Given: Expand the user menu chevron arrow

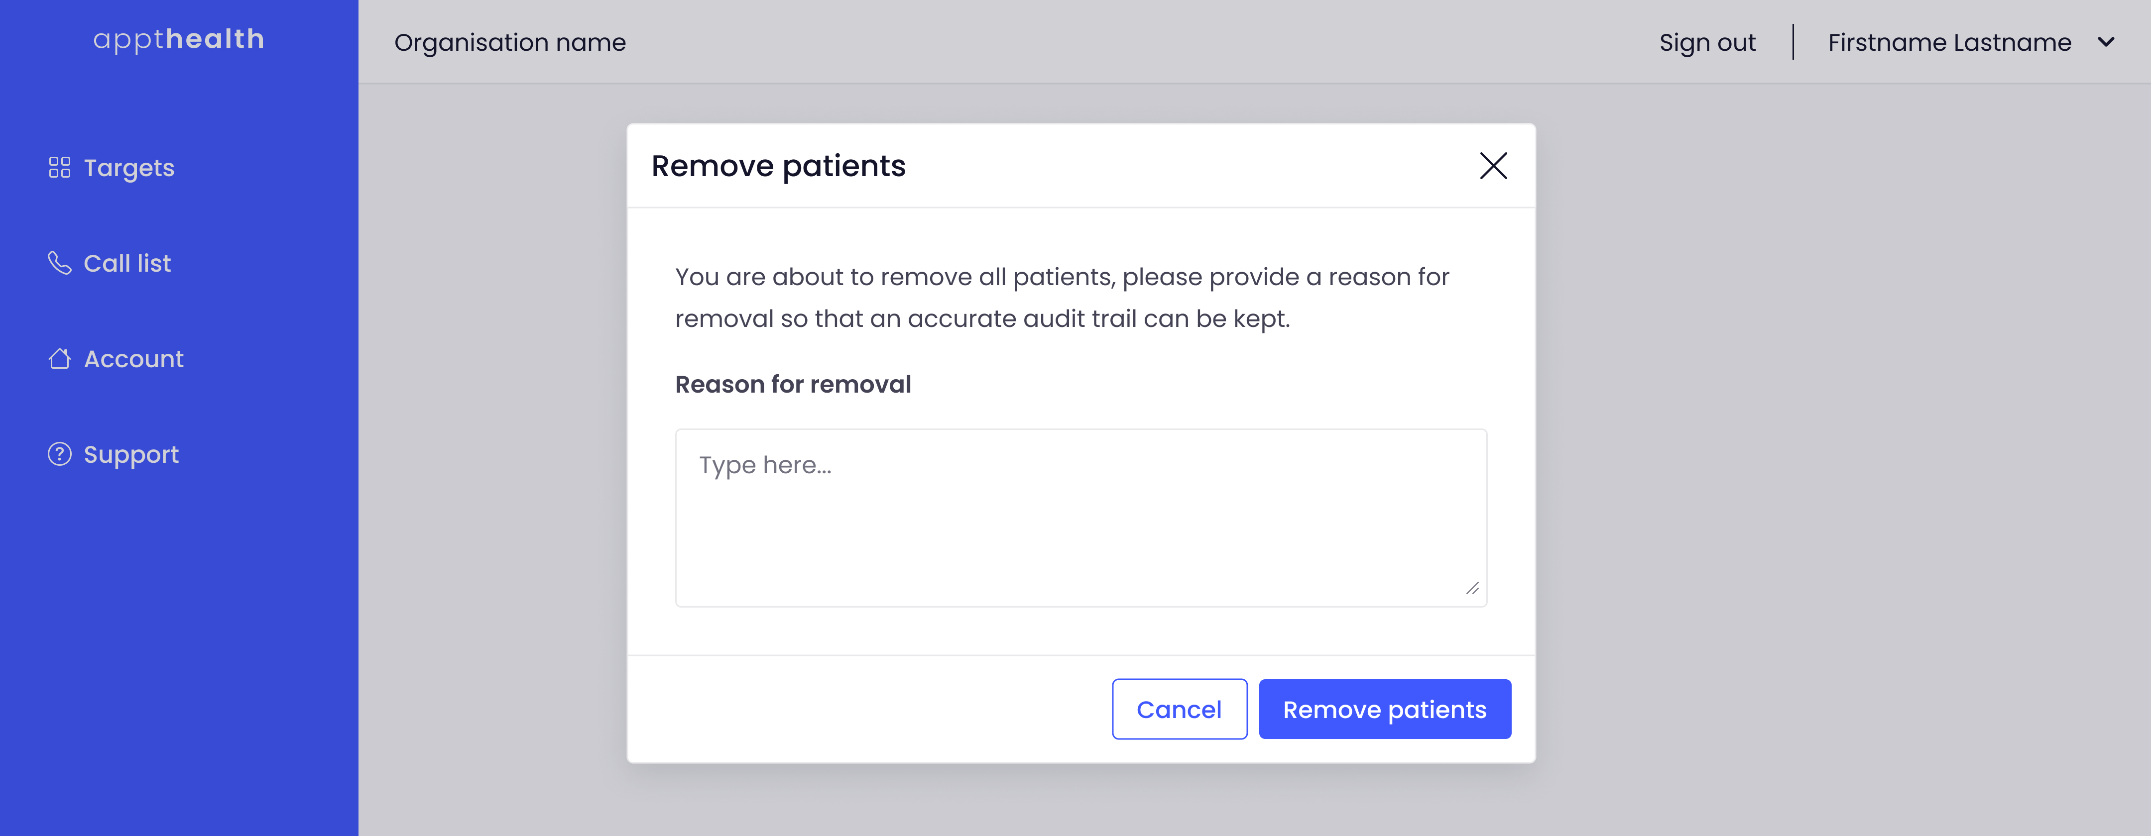Looking at the screenshot, I should click(x=2106, y=42).
